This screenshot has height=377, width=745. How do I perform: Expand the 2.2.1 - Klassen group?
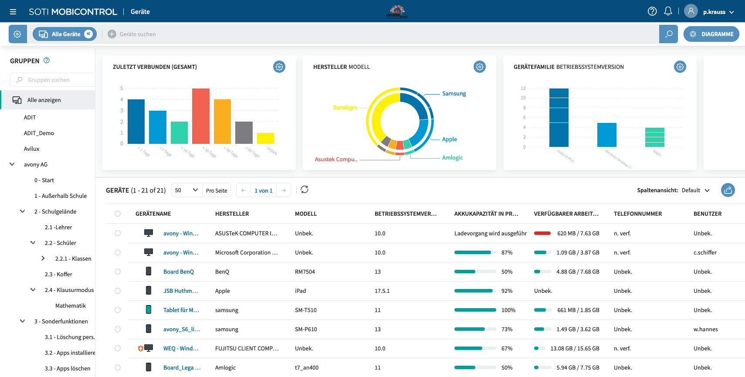point(43,258)
